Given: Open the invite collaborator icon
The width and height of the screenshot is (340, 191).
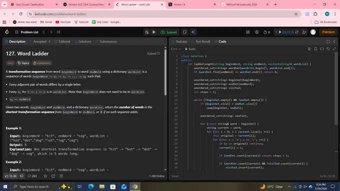Looking at the screenshot, I should coord(304,32).
